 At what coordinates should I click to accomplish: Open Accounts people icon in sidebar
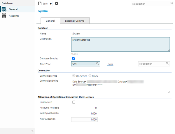pyautogui.click(x=4, y=16)
